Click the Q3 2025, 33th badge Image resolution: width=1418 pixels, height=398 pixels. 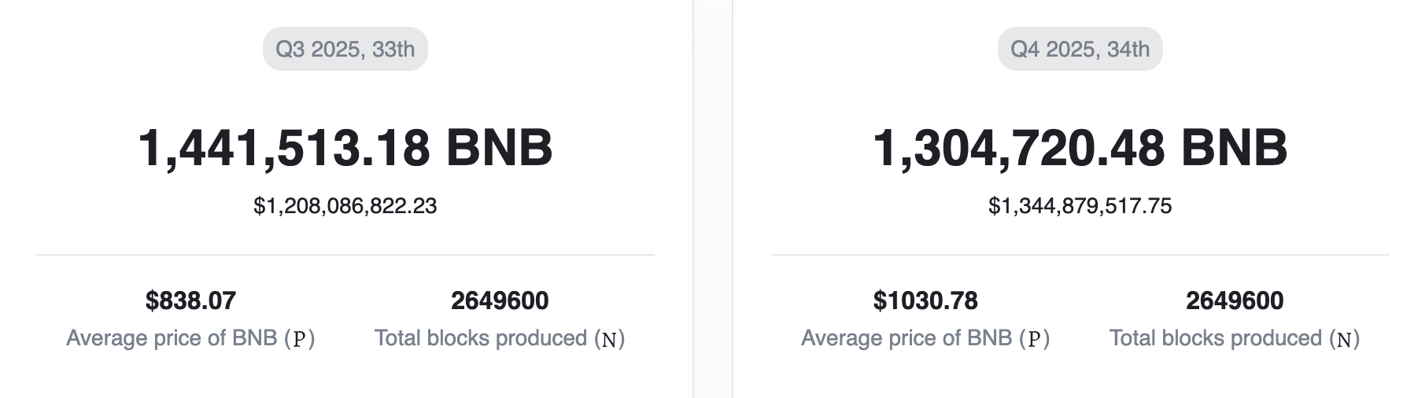[345, 49]
